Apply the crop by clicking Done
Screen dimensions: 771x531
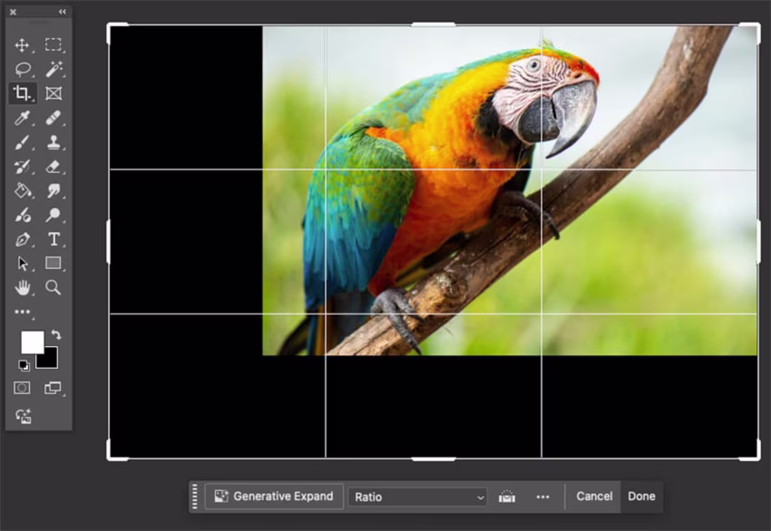click(x=641, y=496)
